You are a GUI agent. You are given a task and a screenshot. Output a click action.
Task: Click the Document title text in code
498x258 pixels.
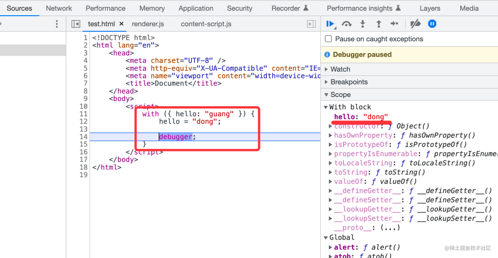pyautogui.click(x=172, y=84)
